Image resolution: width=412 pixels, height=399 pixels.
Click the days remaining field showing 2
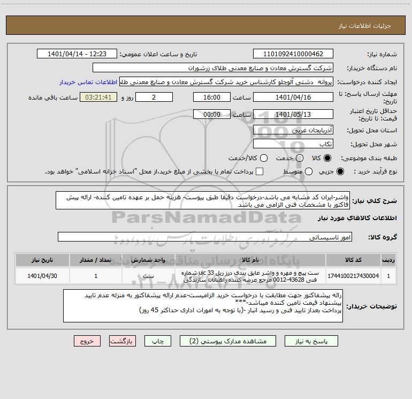coord(154,97)
